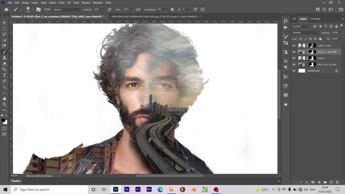Hide the Layer 1 layer
The height and width of the screenshot is (194, 345).
294,58
